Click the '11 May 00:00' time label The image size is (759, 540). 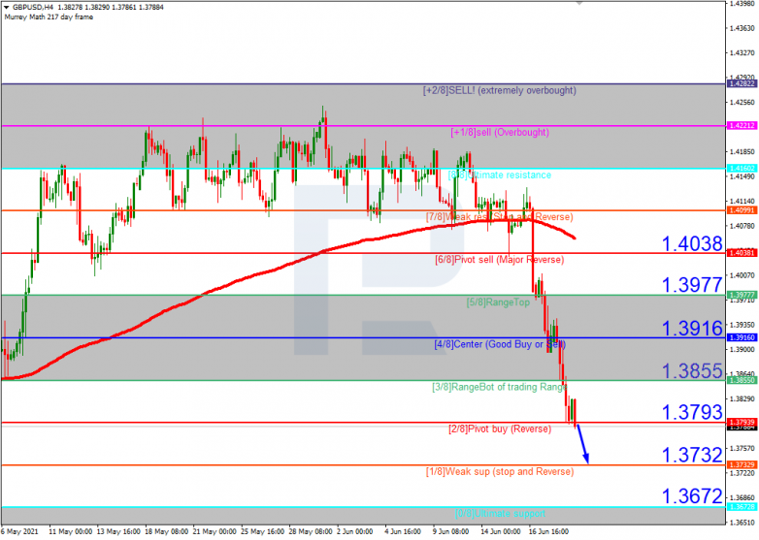coord(71,532)
